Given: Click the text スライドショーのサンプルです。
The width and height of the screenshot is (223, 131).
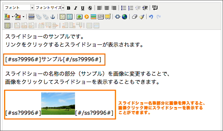Looking at the screenshot, I should pyautogui.click(x=45, y=37).
